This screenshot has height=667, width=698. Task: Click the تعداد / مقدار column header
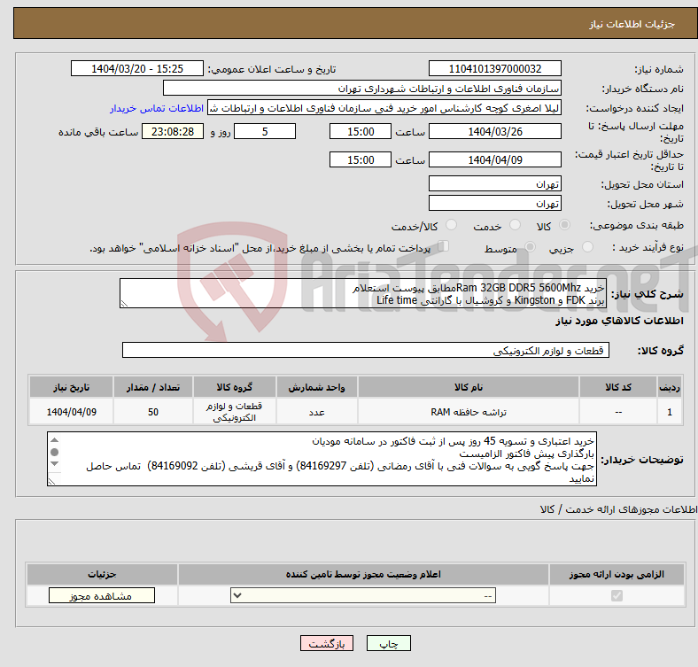click(x=153, y=387)
